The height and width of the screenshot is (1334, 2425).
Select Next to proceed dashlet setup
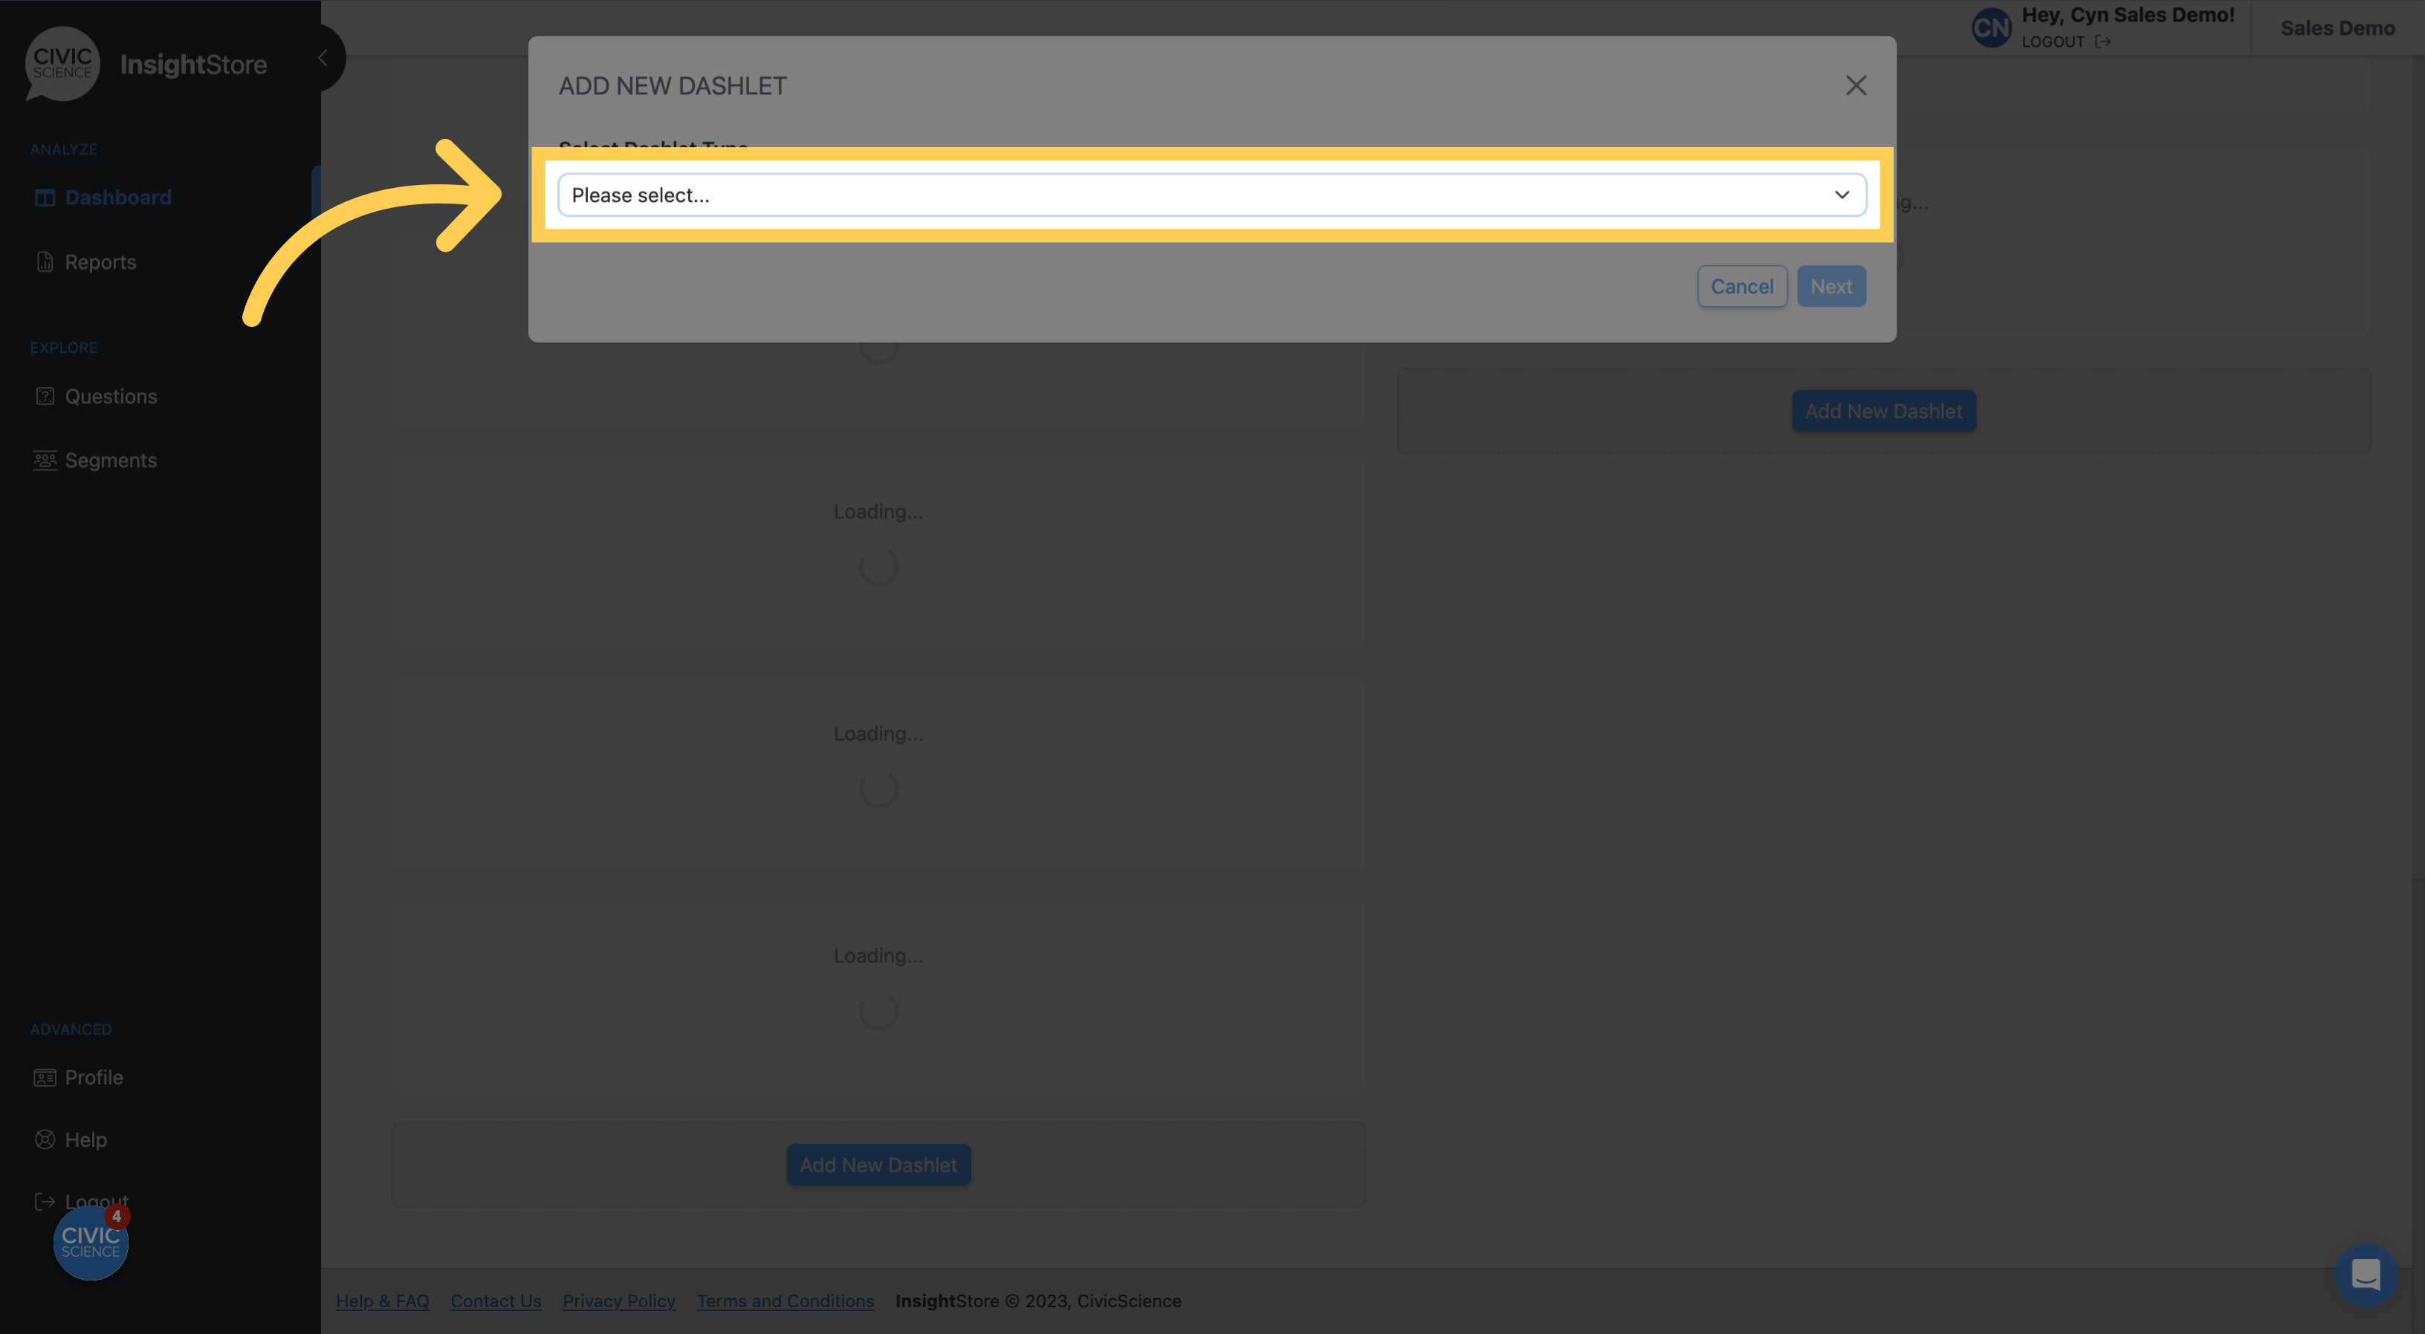(1830, 284)
